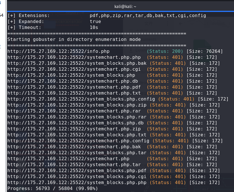Click the Progress 56793 / 56804 line
Viewport: 234px width, 192px height.
click(53, 188)
